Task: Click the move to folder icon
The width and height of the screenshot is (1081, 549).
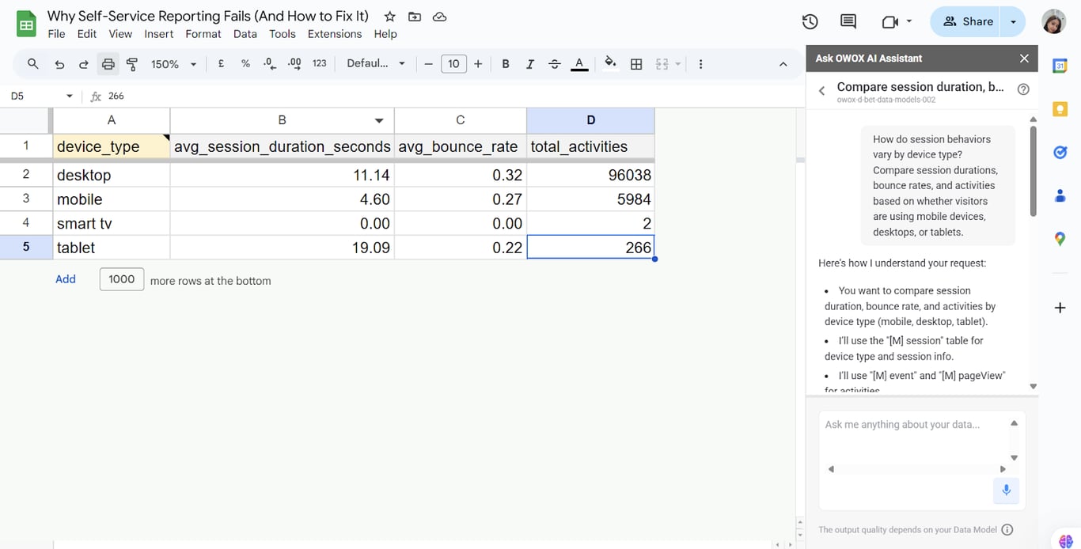Action: [x=415, y=16]
